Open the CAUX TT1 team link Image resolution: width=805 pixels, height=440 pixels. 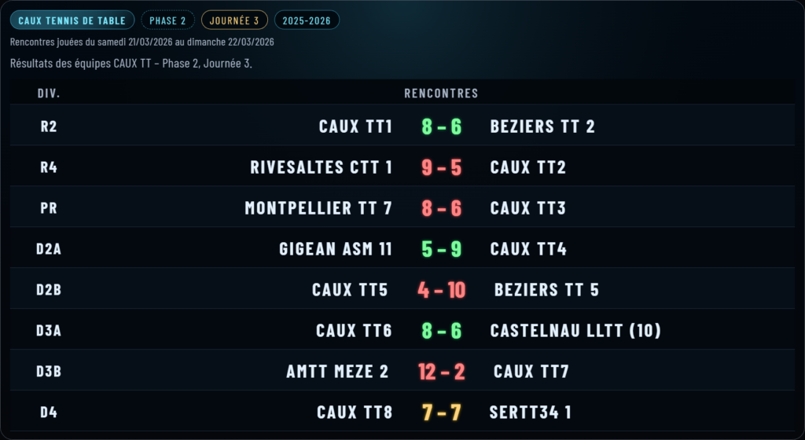pyautogui.click(x=355, y=126)
